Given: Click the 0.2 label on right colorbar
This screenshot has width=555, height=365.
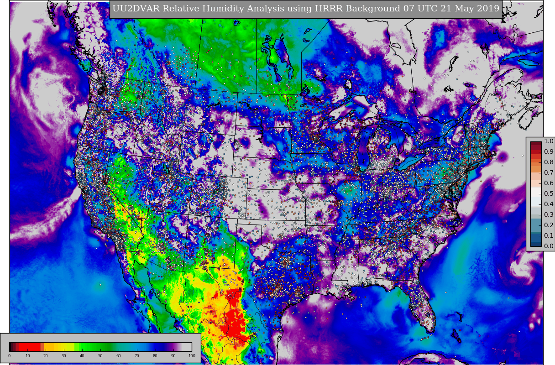Looking at the screenshot, I should (x=549, y=225).
